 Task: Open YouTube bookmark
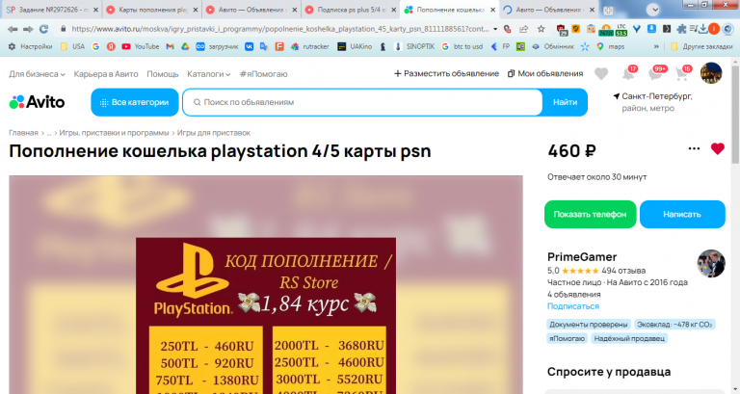point(140,46)
